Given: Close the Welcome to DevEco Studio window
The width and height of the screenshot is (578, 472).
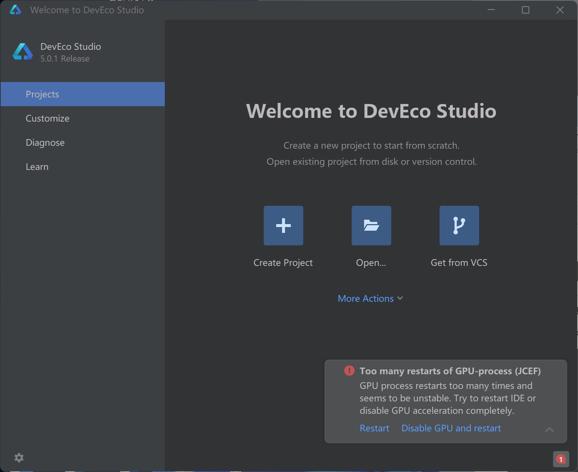Looking at the screenshot, I should coord(560,10).
